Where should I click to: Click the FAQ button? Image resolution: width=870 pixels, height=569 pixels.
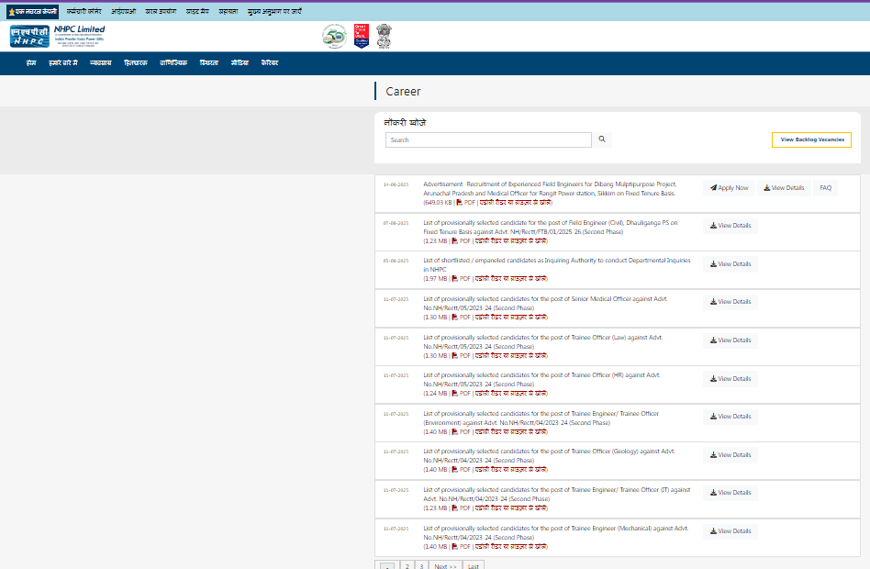(x=825, y=187)
